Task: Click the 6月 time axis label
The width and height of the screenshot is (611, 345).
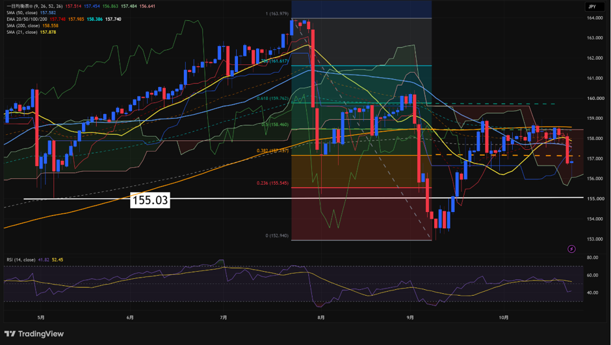Action: pos(130,318)
